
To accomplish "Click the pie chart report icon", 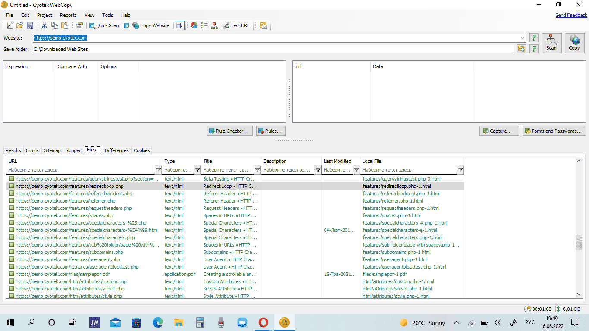I will (194, 25).
